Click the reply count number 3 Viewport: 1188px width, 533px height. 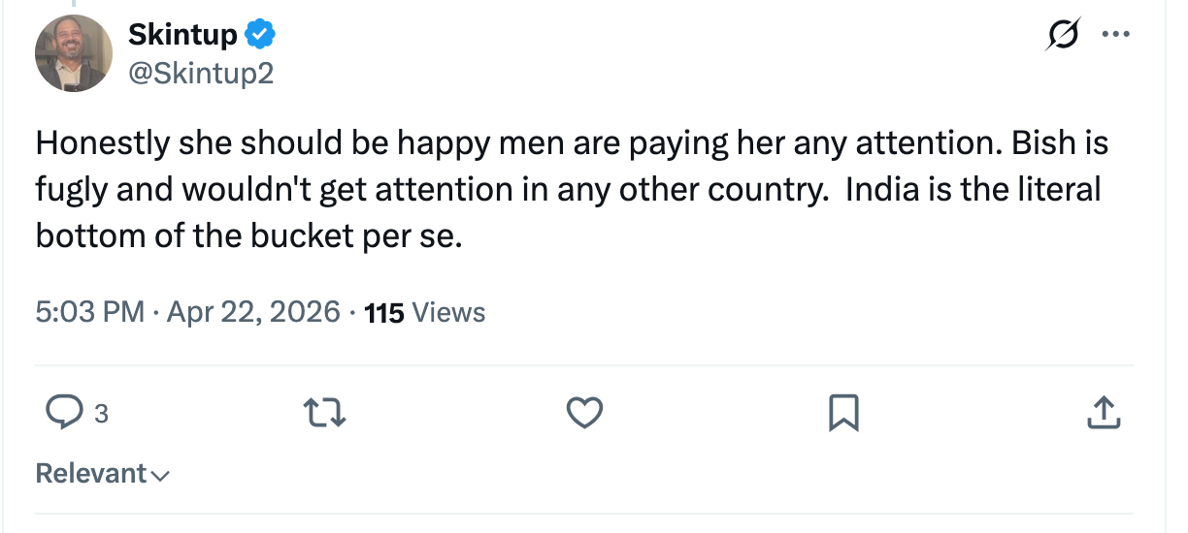point(101,415)
